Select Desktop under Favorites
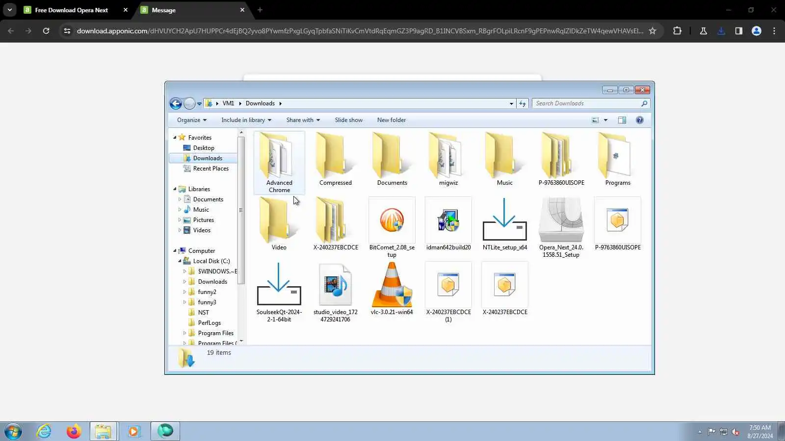The image size is (785, 441). click(x=204, y=148)
